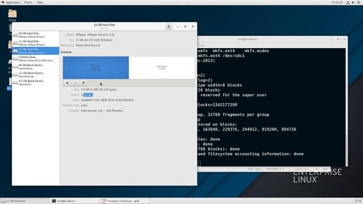Image resolution: width=363 pixels, height=204 pixels.
Task: Click the partition UUID value
Action: coord(107,100)
